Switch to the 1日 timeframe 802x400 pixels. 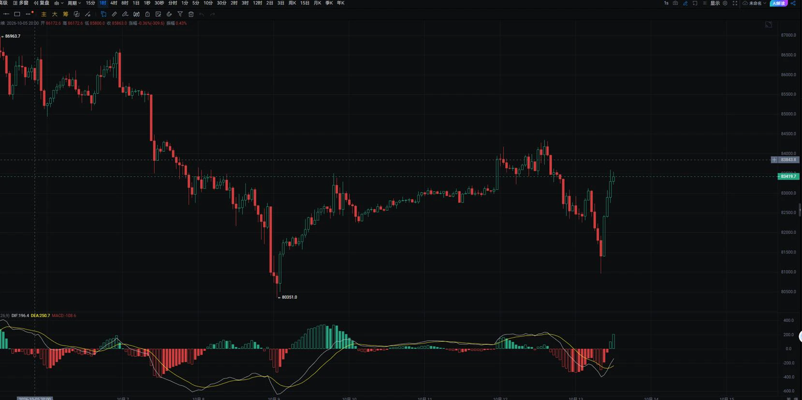[136, 3]
